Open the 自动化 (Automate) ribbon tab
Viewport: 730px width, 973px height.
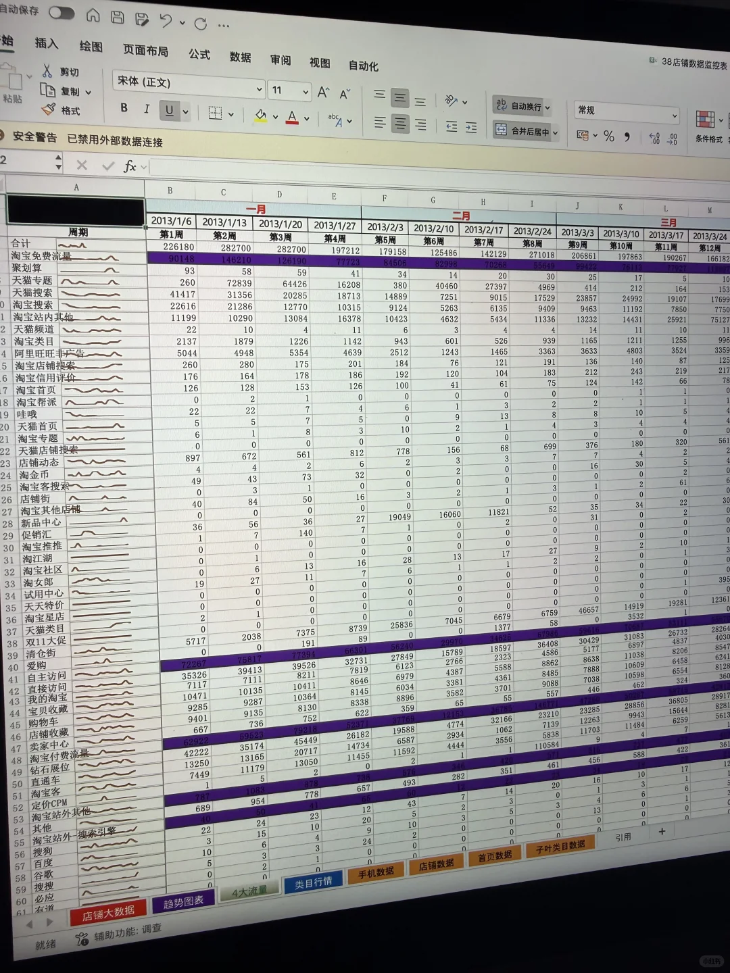click(364, 66)
